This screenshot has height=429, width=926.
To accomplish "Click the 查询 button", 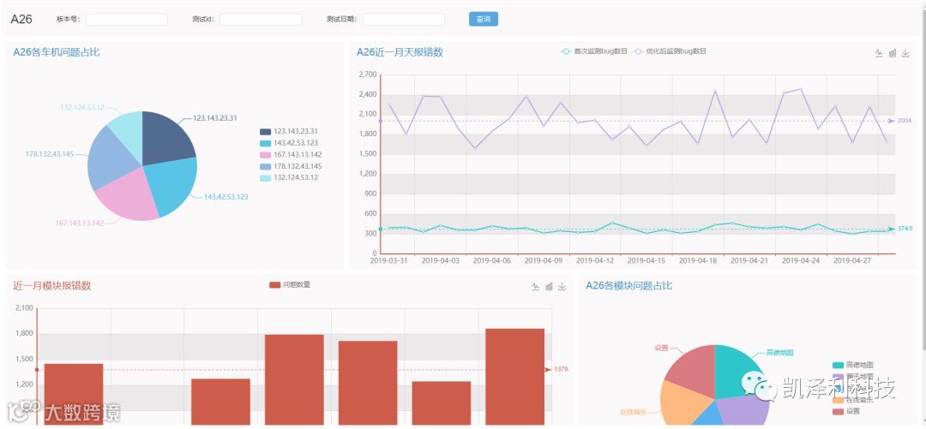I will click(x=483, y=19).
